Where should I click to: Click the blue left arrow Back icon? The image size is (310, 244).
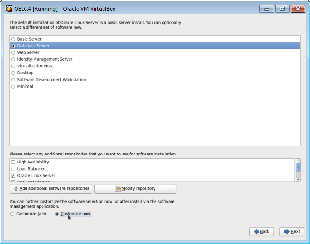tap(257, 232)
